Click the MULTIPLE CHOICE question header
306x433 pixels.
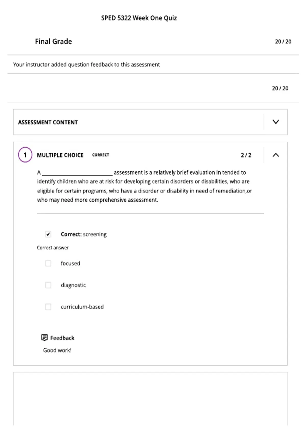pos(60,155)
